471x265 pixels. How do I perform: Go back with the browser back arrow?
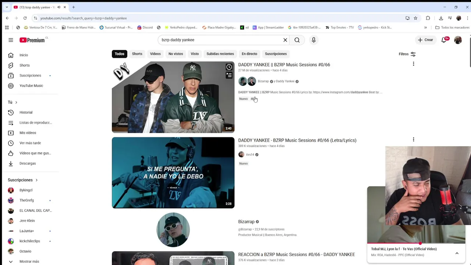(7, 18)
